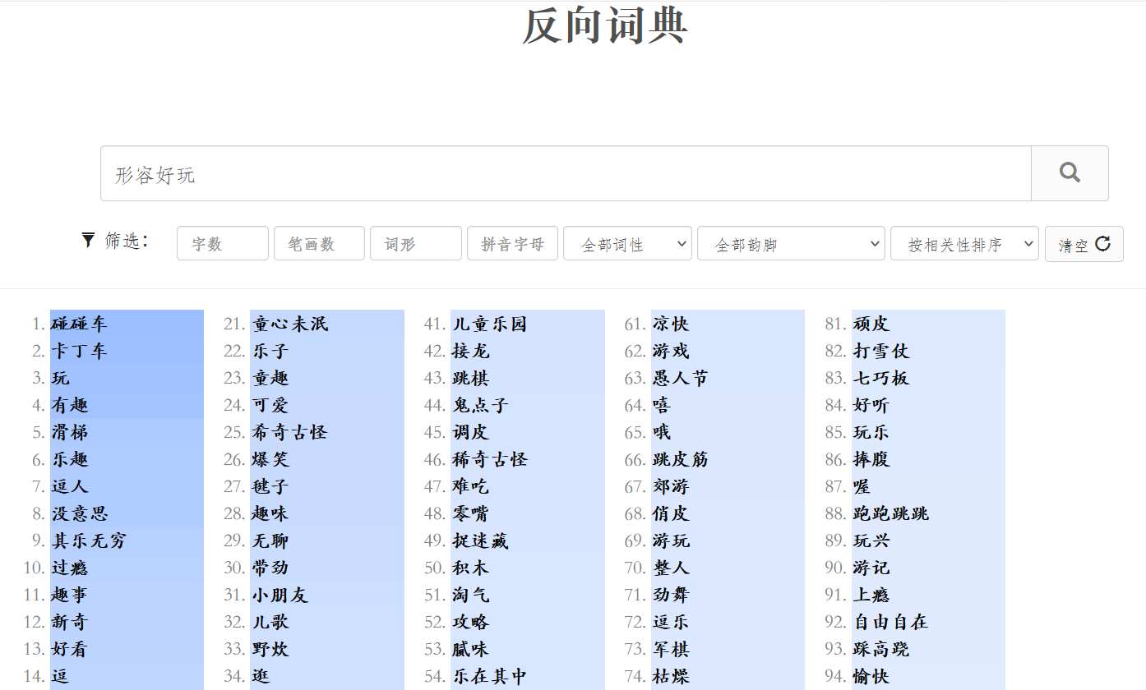The height and width of the screenshot is (690, 1146).
Task: Select the word 有趣 in results
Action: [72, 404]
